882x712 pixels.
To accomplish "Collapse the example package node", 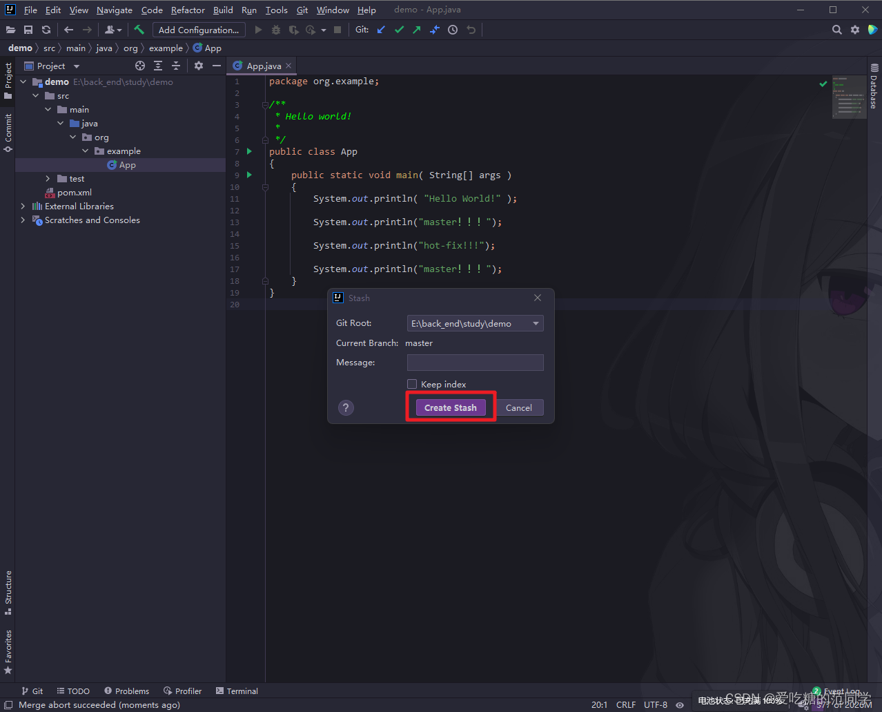I will [86, 151].
